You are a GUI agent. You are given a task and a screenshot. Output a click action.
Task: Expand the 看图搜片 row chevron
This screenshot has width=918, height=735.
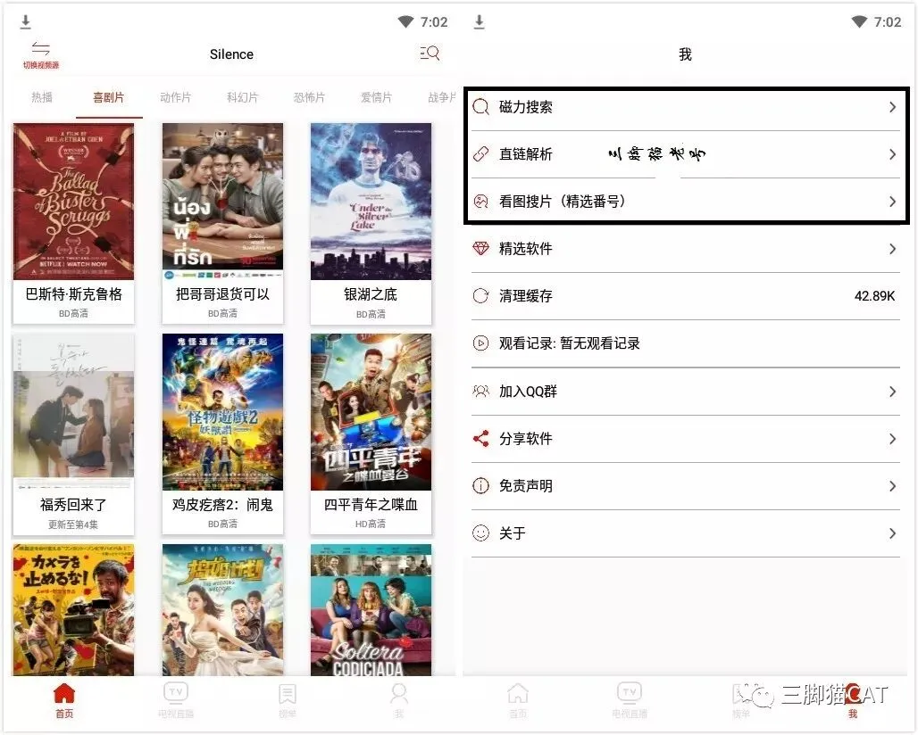892,202
